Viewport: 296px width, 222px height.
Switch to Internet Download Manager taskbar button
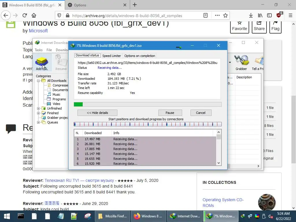185,216
